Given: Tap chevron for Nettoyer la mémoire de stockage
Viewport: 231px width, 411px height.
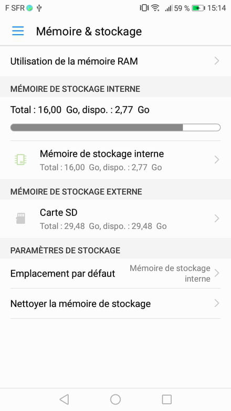Looking at the screenshot, I should (x=217, y=304).
